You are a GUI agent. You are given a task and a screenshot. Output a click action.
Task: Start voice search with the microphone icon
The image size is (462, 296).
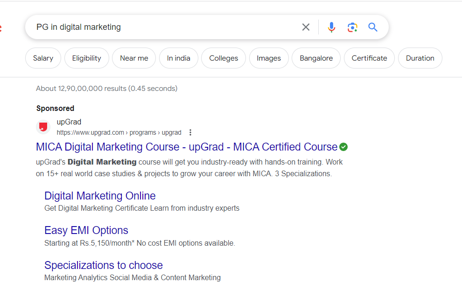pos(331,27)
